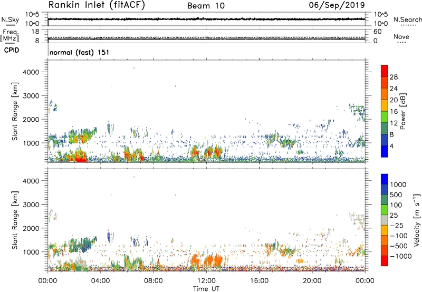Click the Velocity [m s-1] colorbar title
This screenshot has height=292, width=422.
pyautogui.click(x=417, y=220)
